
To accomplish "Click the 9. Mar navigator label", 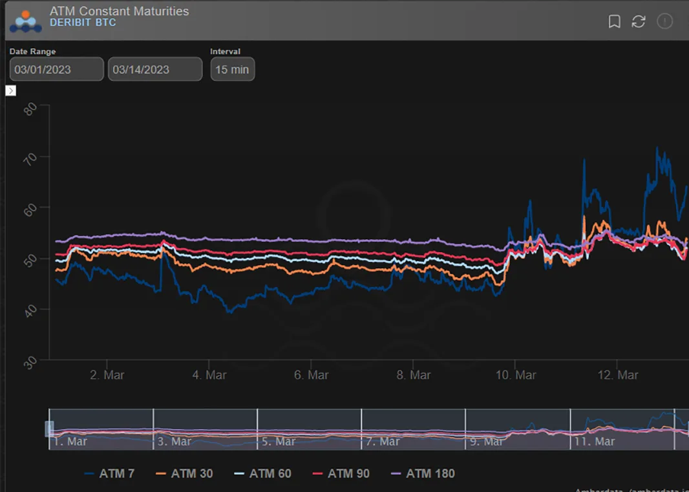I will [x=486, y=441].
